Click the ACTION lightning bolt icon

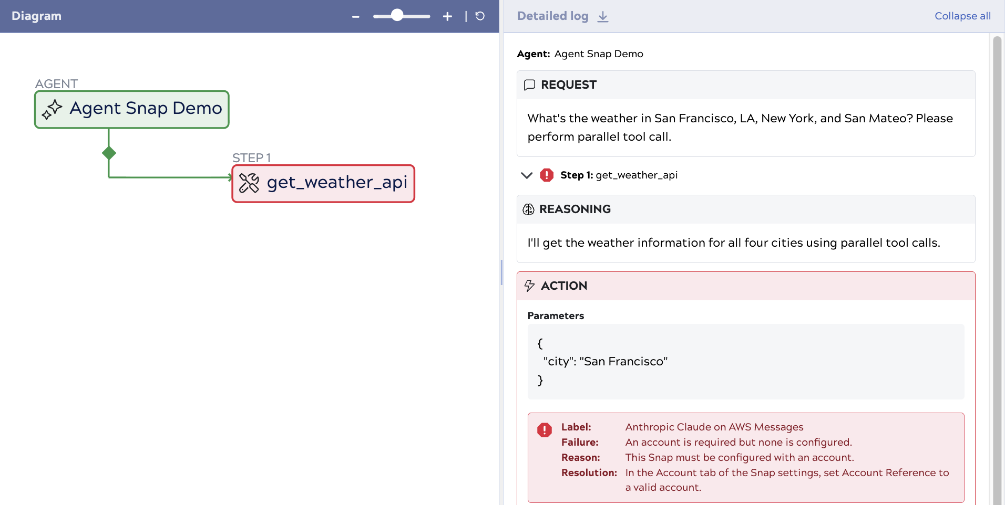click(529, 286)
